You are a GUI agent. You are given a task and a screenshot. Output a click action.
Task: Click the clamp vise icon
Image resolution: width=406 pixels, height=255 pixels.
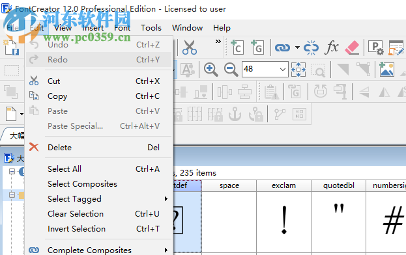(340, 92)
